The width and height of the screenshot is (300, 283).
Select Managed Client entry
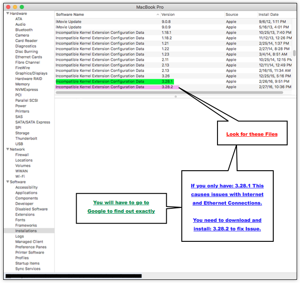pos(29,242)
